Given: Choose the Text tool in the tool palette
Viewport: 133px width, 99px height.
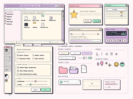Looking at the screenshot, I should point(6,64).
